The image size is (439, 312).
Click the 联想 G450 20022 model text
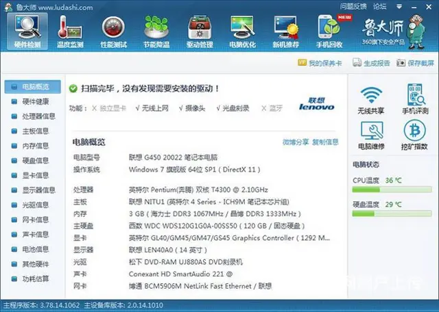pos(173,157)
